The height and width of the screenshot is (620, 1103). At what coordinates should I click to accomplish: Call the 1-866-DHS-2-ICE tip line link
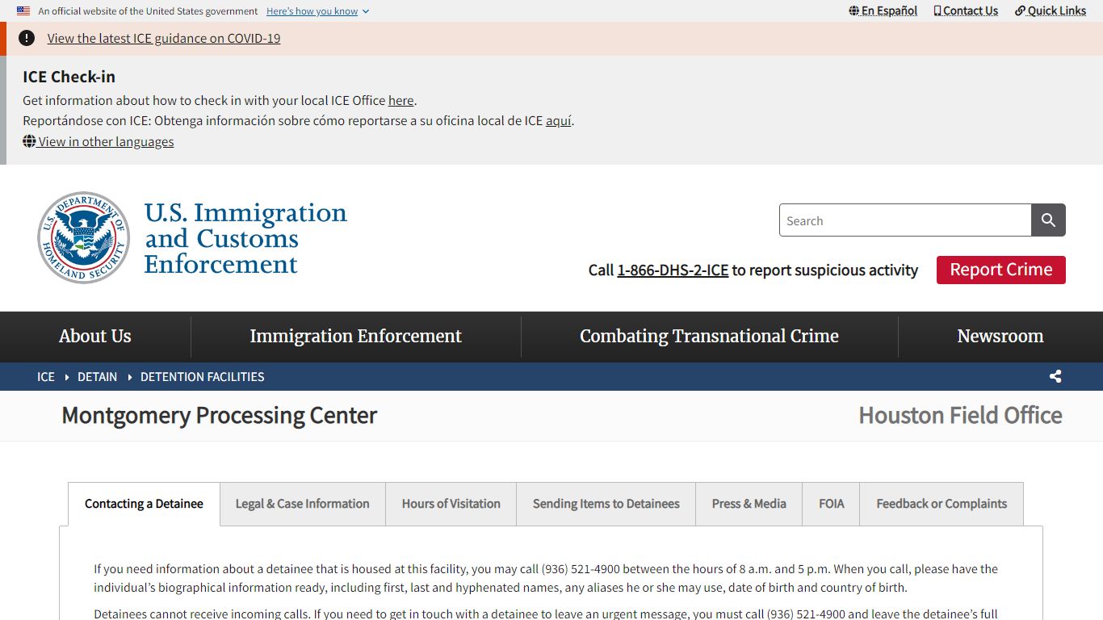673,270
